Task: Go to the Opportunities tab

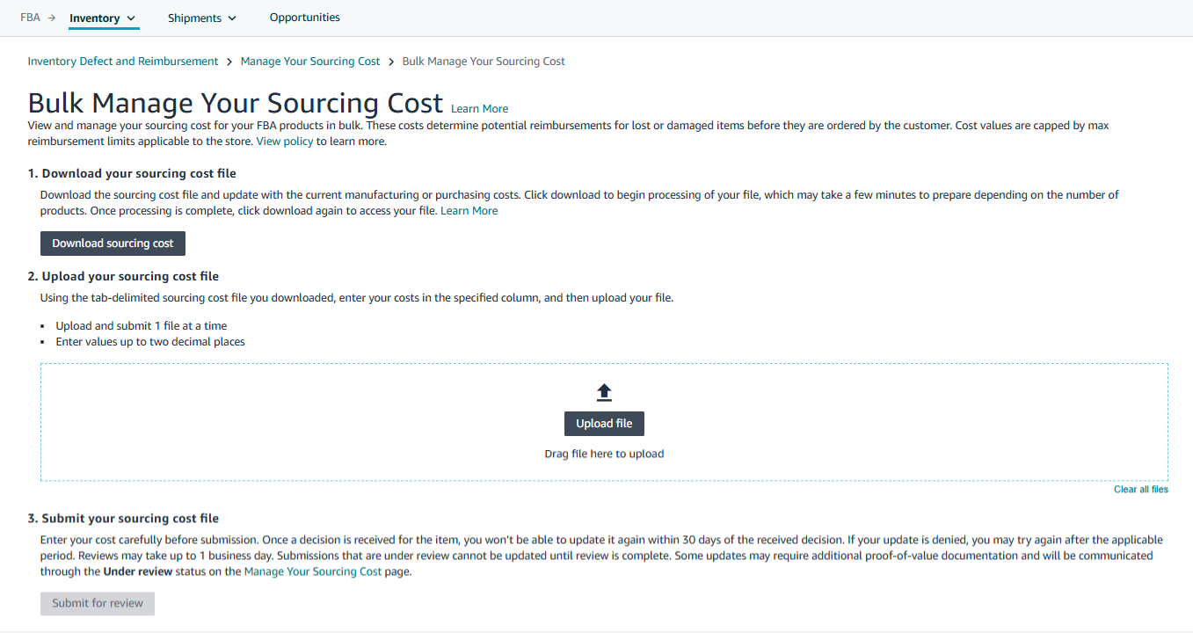Action: 304,18
